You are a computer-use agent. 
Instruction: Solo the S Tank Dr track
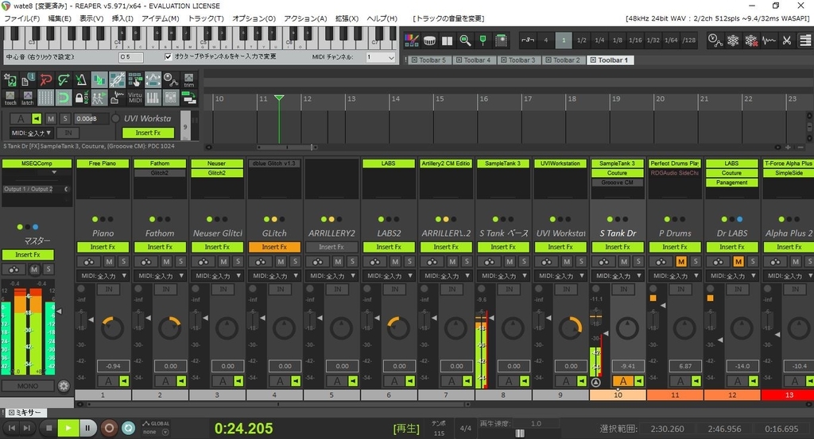click(x=638, y=262)
